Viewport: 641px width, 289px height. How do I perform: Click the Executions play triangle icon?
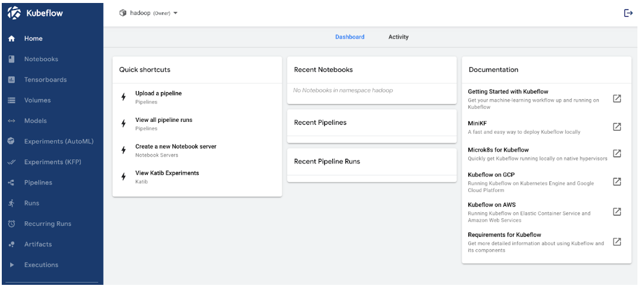(x=11, y=265)
